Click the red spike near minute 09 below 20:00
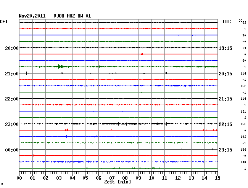248x188 pixels. coord(142,54)
